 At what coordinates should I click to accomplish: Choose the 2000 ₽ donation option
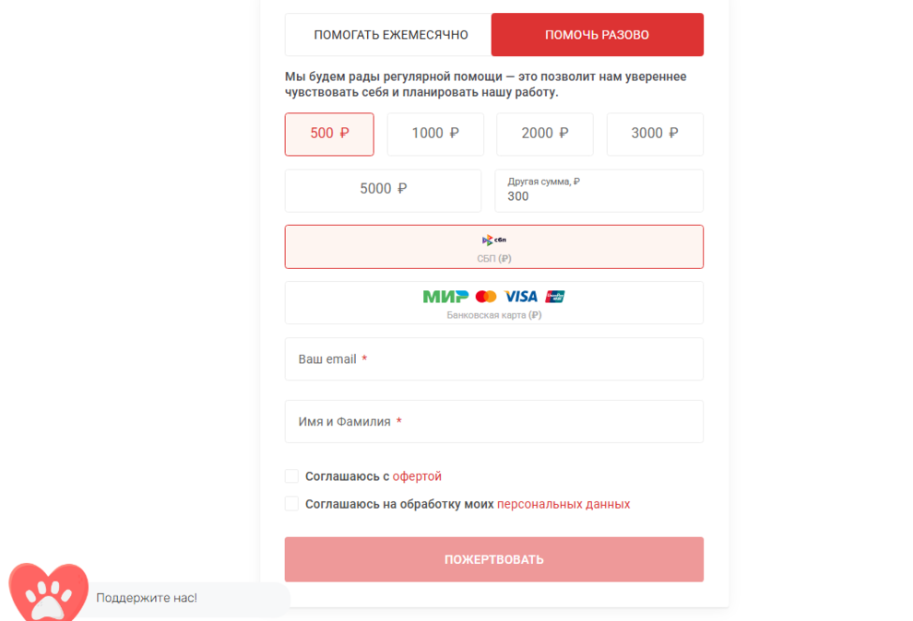544,134
